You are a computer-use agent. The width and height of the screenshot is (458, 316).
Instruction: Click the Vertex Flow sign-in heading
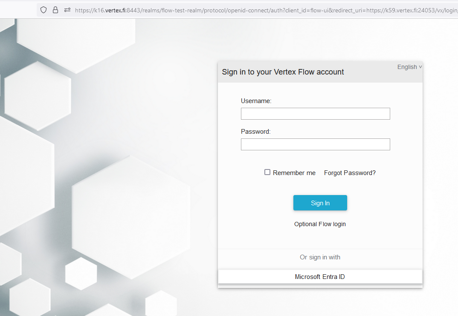click(x=283, y=72)
